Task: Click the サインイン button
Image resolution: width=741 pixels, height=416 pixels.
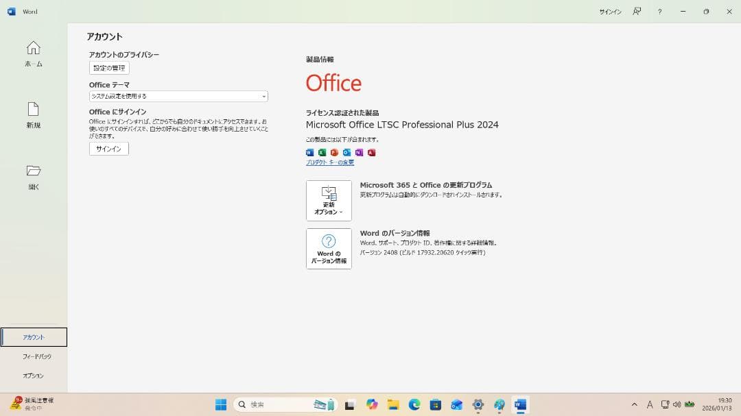Action: click(x=108, y=148)
